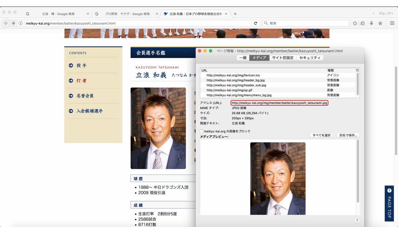Viewport: 398px width, 227px height.
Task: Open help for the page info dialog
Action: 357,220
